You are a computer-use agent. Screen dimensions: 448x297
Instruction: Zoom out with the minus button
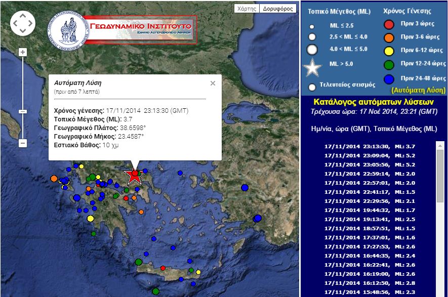(x=22, y=143)
